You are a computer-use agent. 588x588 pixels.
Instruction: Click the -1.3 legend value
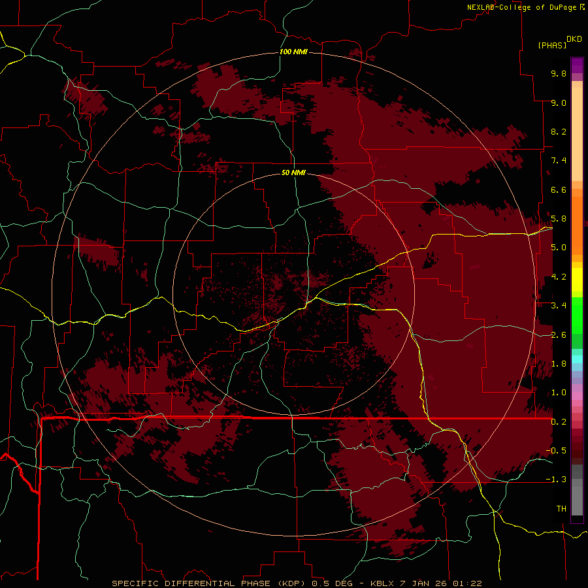(x=556, y=480)
